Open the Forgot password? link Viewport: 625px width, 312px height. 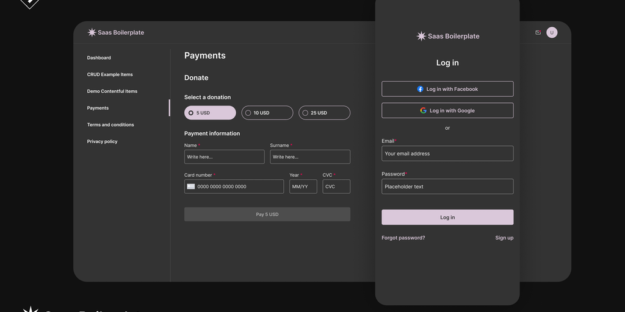pos(403,238)
